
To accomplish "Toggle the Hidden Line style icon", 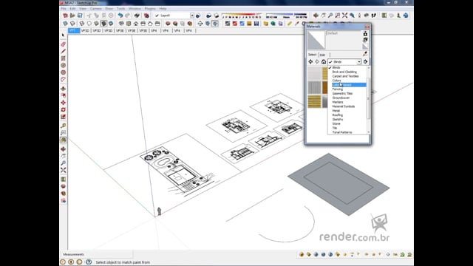I will 89,24.
